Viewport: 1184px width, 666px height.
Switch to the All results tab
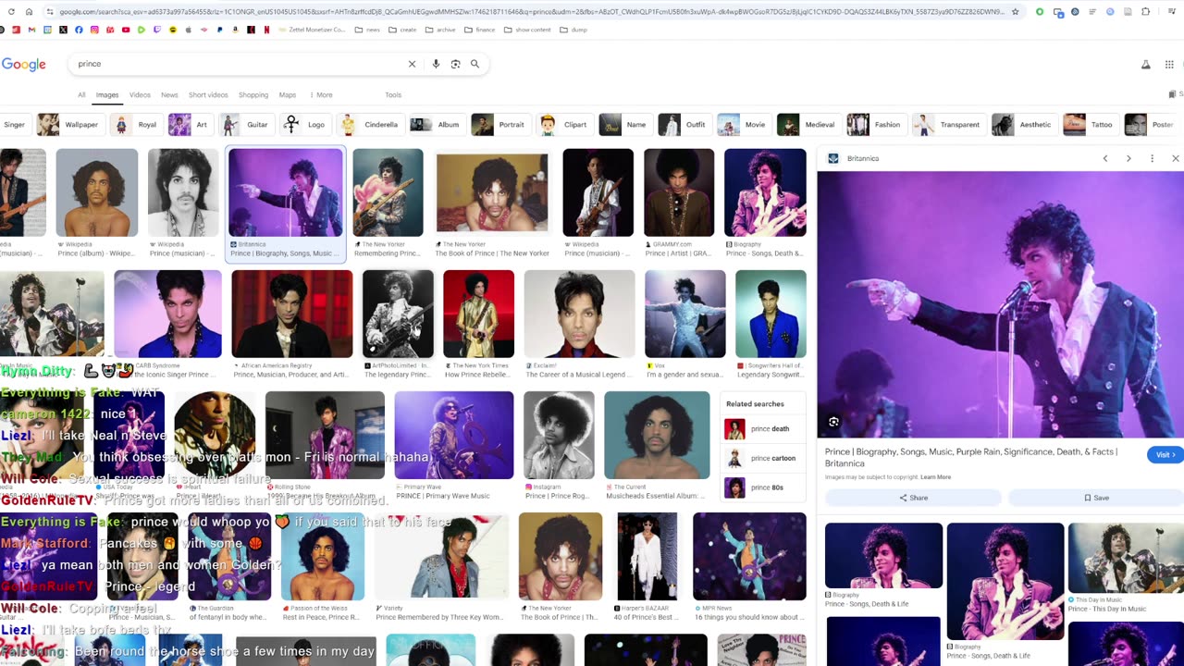tap(81, 95)
